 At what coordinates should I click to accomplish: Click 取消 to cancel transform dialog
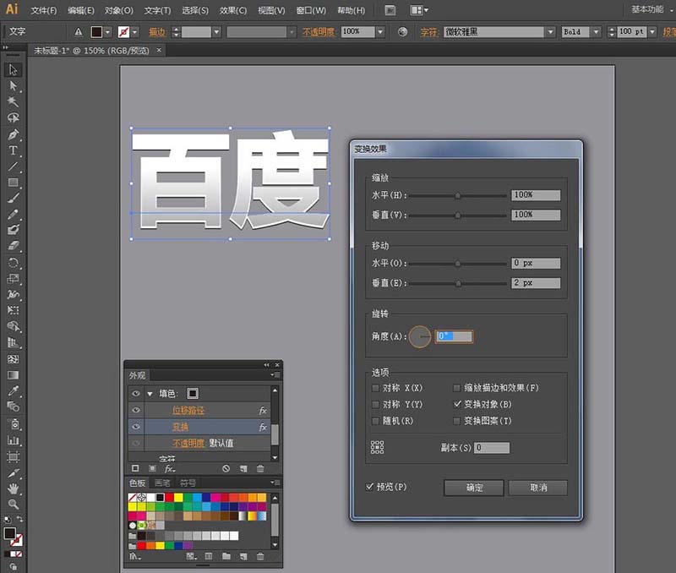click(x=538, y=488)
